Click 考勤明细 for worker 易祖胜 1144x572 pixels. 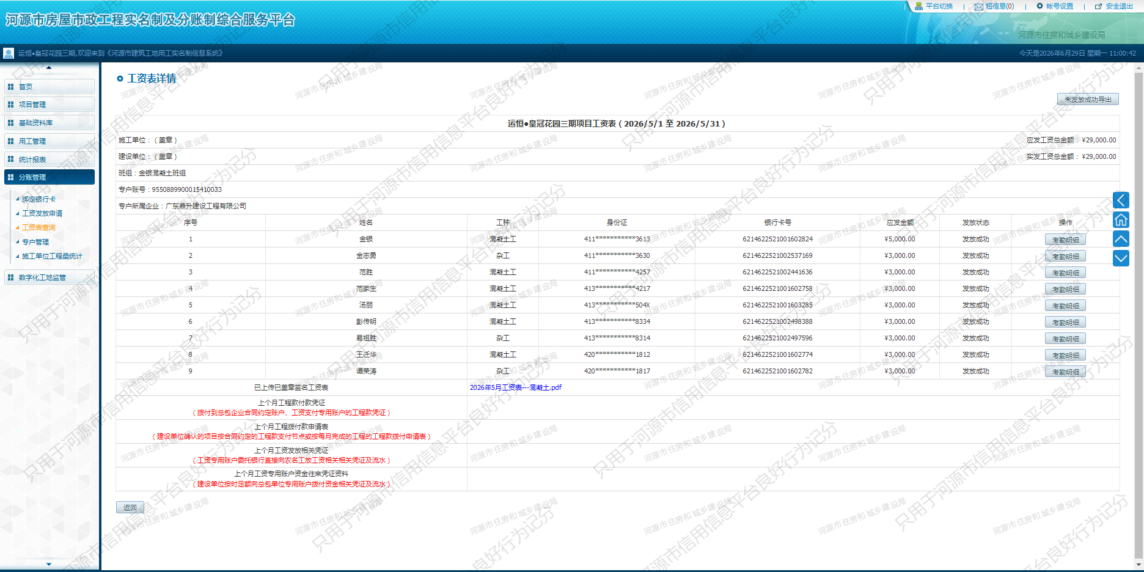tap(1065, 339)
